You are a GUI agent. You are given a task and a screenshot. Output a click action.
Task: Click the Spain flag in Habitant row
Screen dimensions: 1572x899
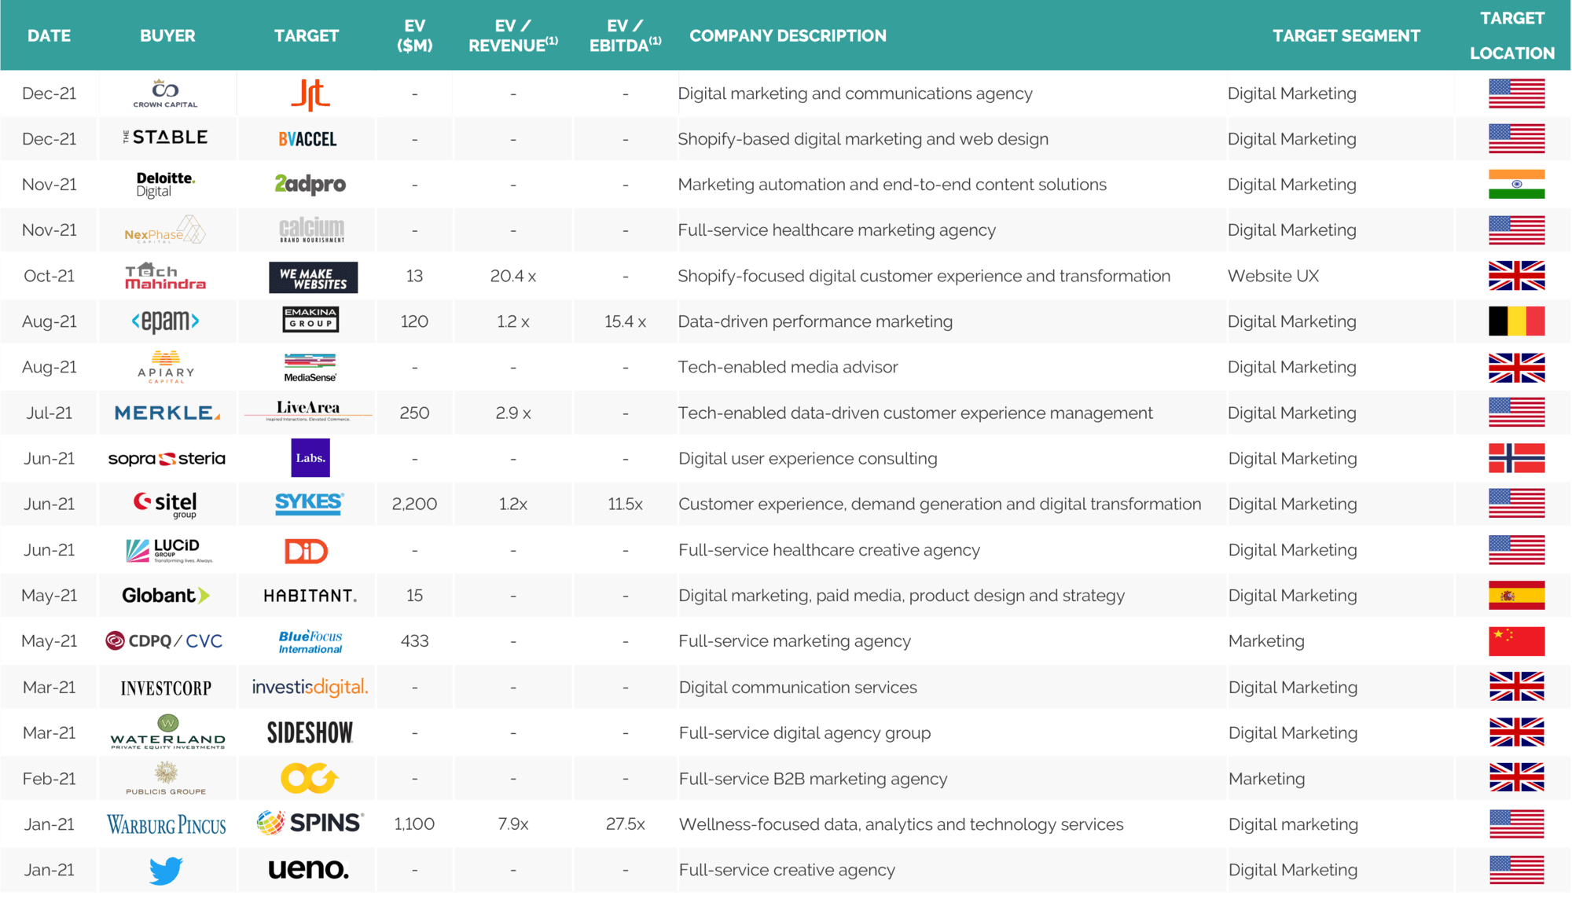(x=1516, y=596)
